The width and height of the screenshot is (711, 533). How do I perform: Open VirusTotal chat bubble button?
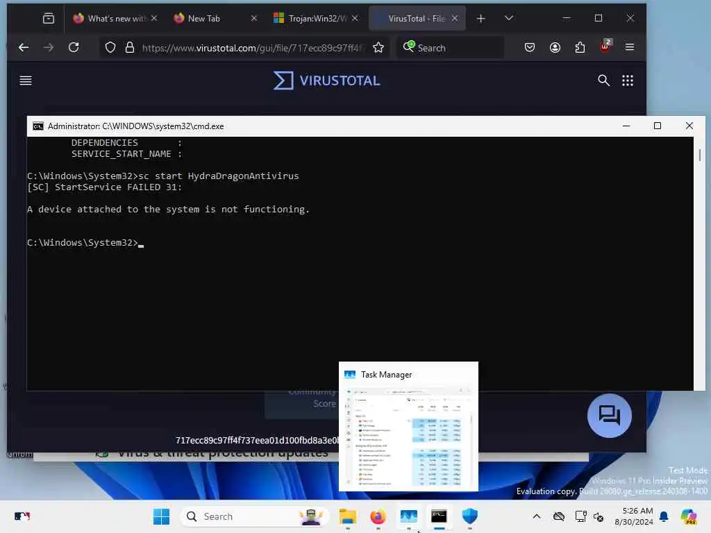point(610,415)
